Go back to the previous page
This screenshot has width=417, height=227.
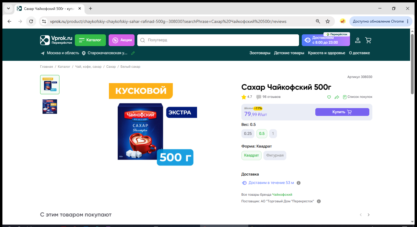click(x=9, y=21)
